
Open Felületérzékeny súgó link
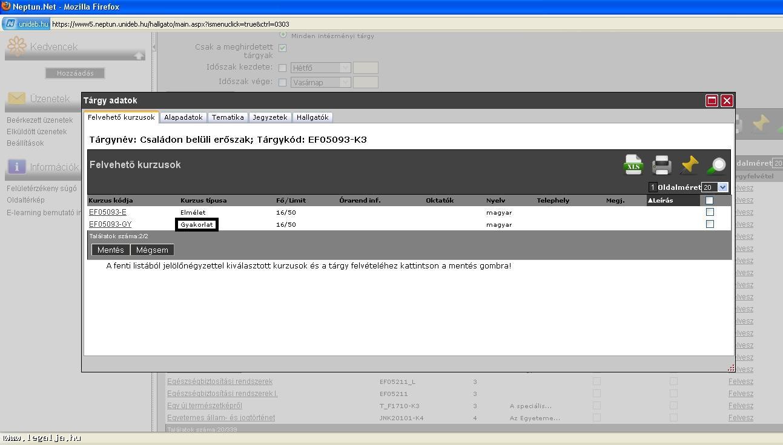click(42, 189)
